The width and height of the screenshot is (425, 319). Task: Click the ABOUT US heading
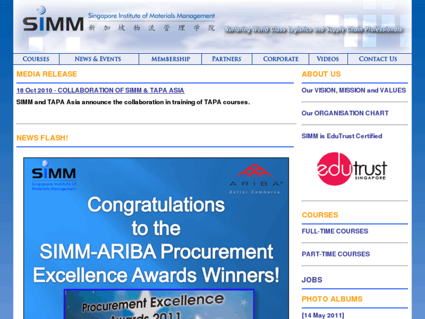(x=321, y=74)
